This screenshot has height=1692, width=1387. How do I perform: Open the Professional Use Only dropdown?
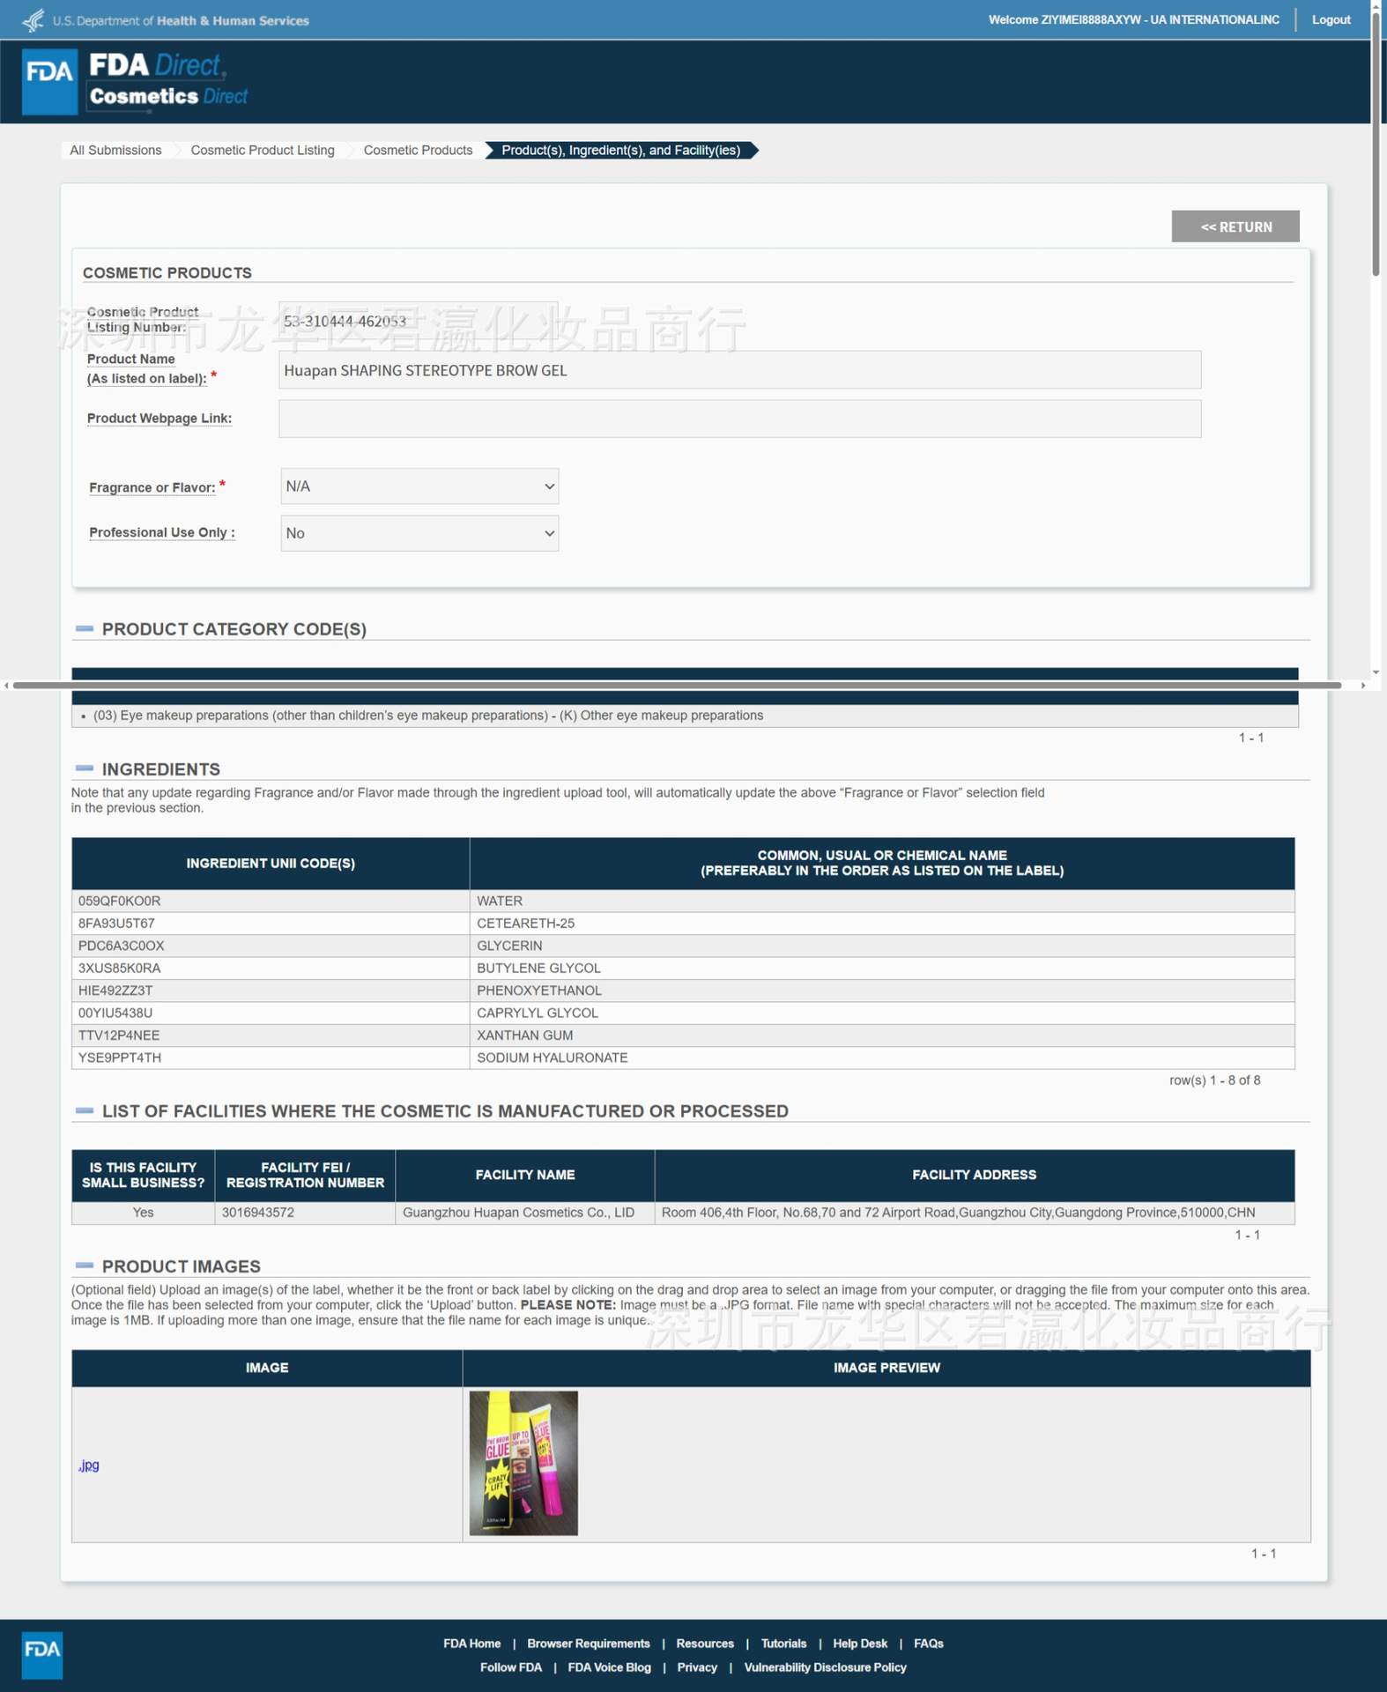(419, 533)
